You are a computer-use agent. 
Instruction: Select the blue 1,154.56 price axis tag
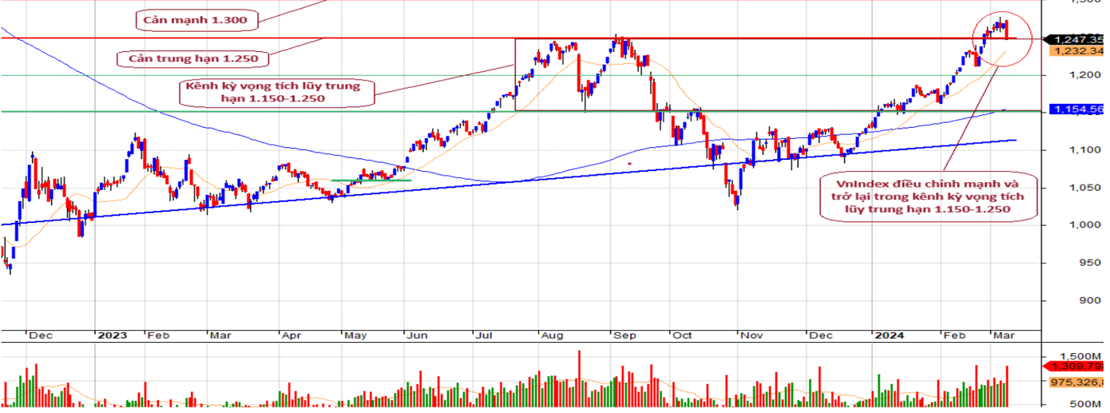click(1078, 109)
